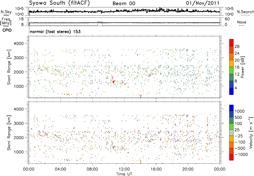This screenshot has height=176, width=254.
Task: Click the '60' Nave axis value
Action: (x=227, y=19)
